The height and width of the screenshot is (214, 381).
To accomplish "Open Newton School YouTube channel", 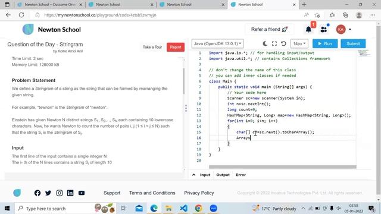I will (x=82, y=193).
